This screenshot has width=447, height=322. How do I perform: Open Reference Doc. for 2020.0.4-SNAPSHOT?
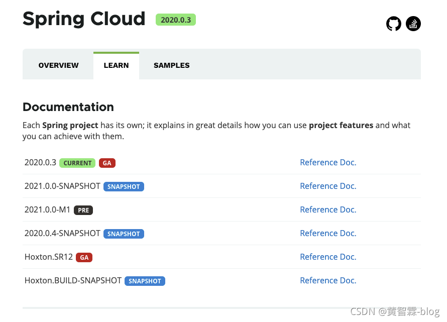[x=328, y=233]
